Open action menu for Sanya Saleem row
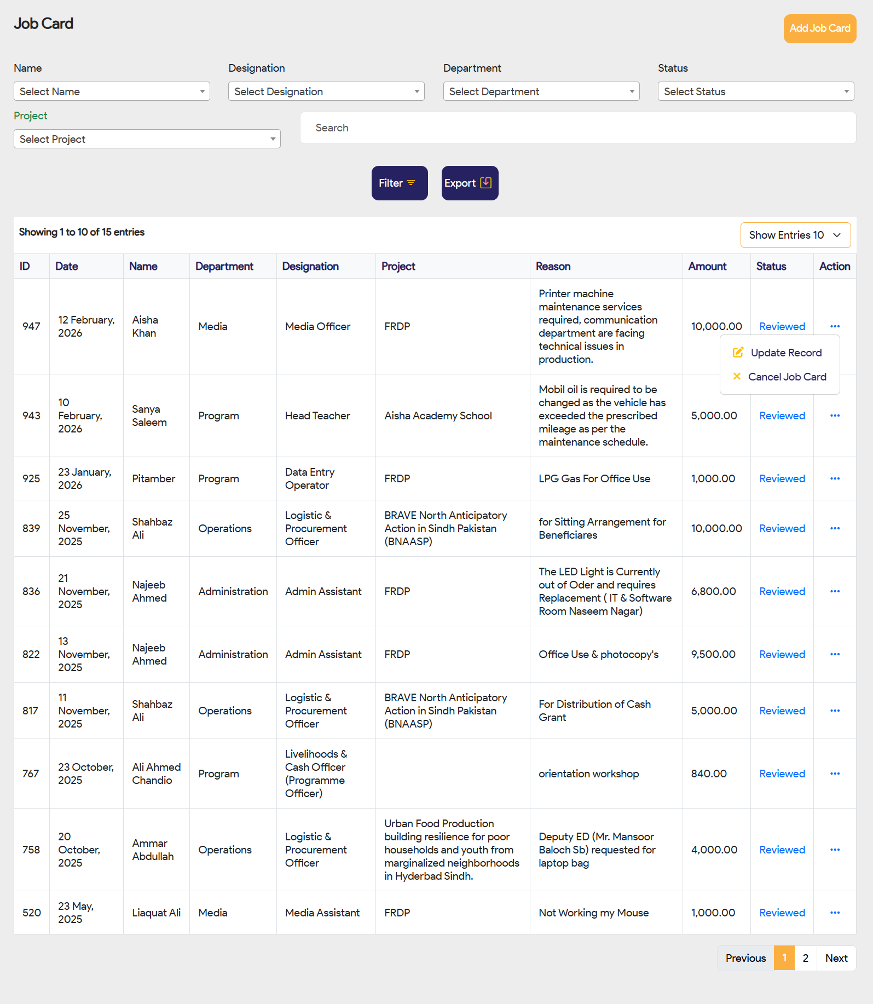The width and height of the screenshot is (873, 1004). coord(835,416)
